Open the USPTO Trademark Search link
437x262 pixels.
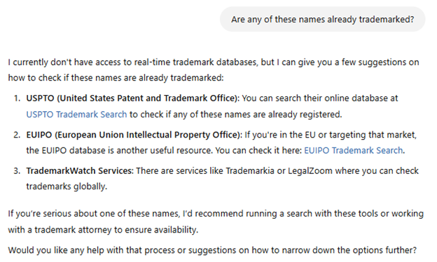pyautogui.click(x=76, y=115)
